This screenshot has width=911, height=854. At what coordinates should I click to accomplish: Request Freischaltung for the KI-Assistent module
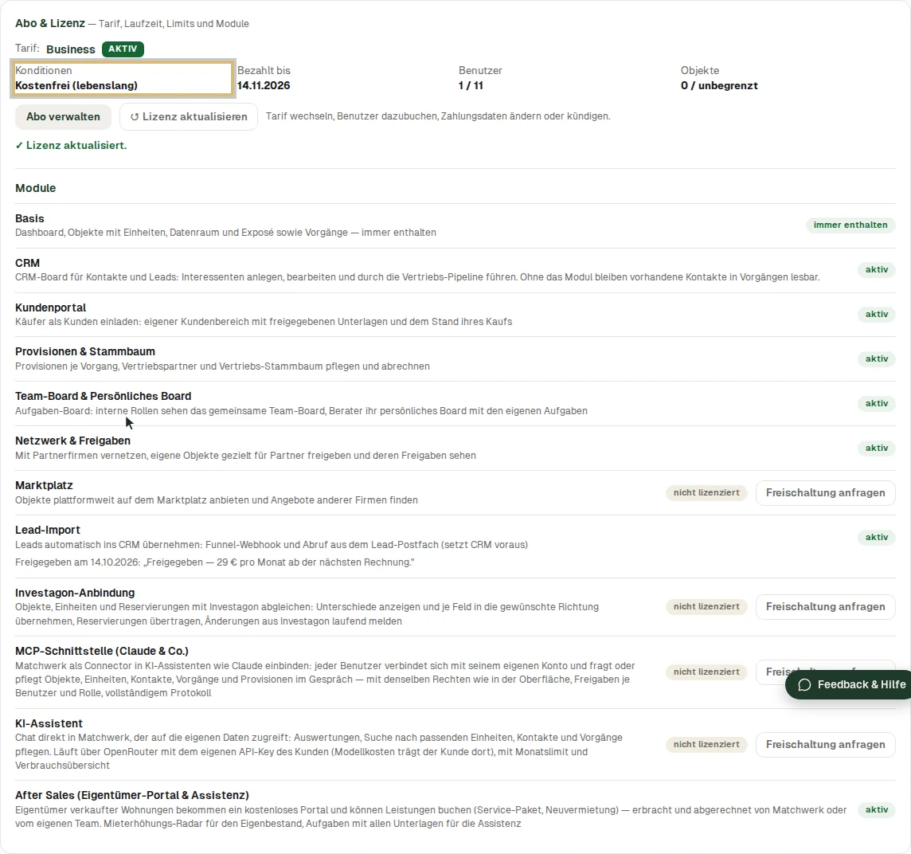825,745
